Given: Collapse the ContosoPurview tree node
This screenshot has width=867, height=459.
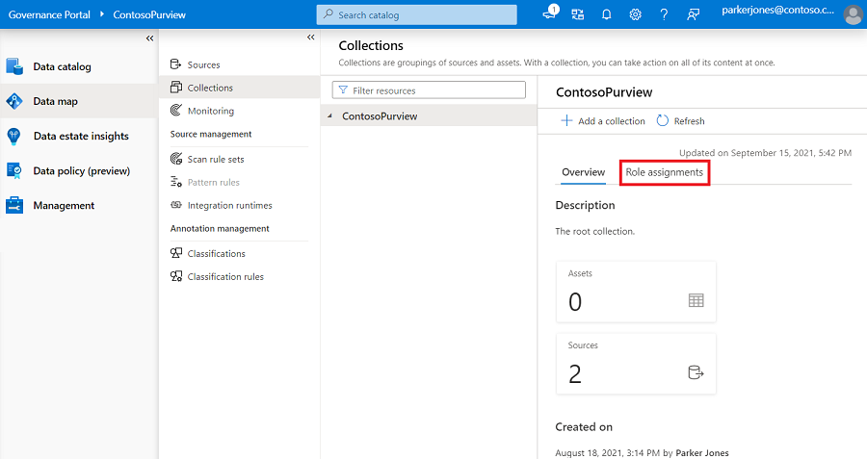Looking at the screenshot, I should tap(330, 116).
